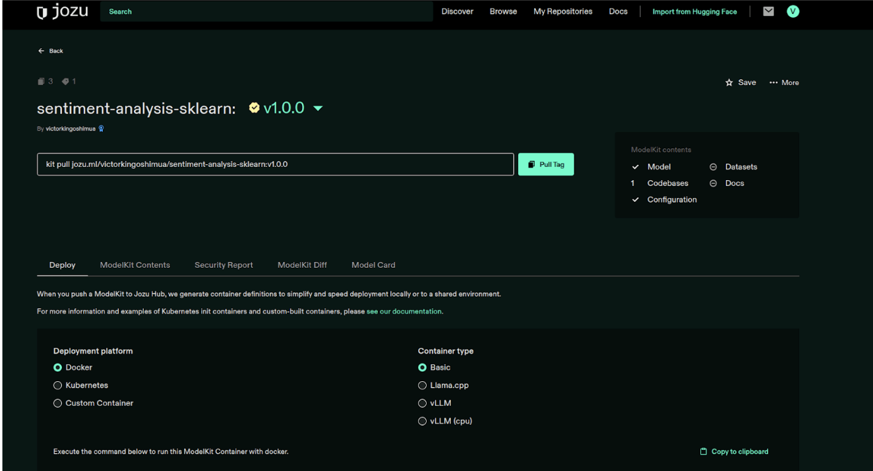Open My Repositories in the navigation
This screenshot has width=873, height=471.
coord(563,12)
